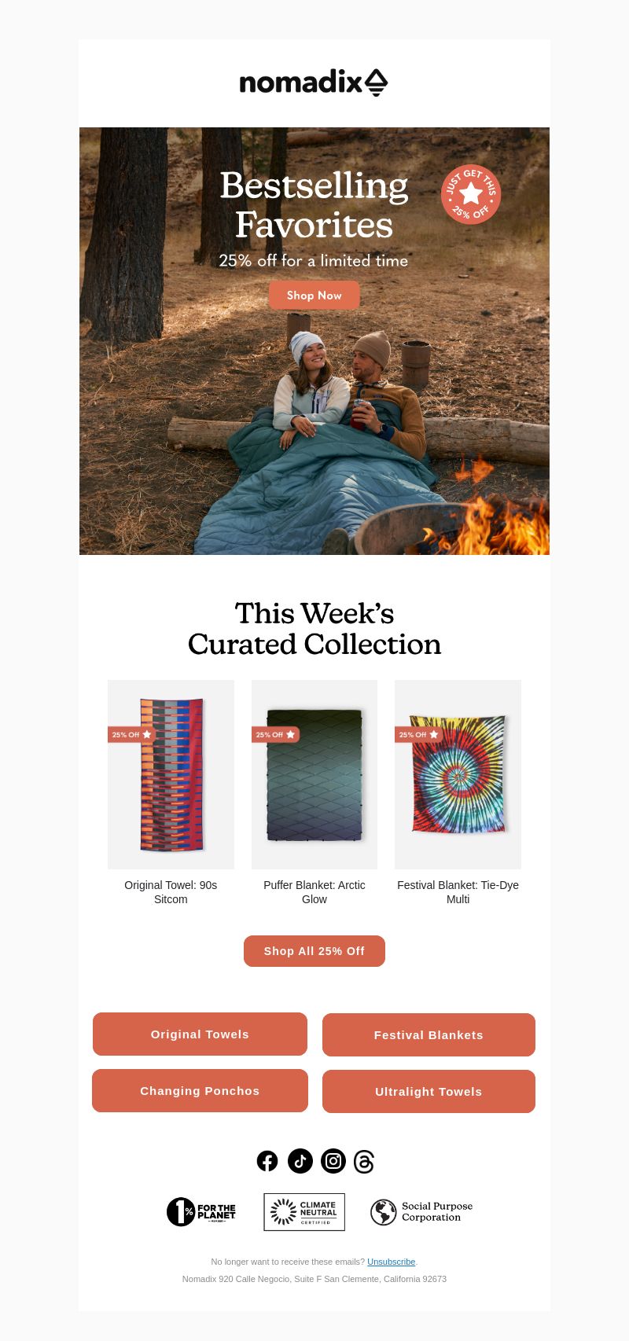Open the Threads social icon

tap(364, 1162)
